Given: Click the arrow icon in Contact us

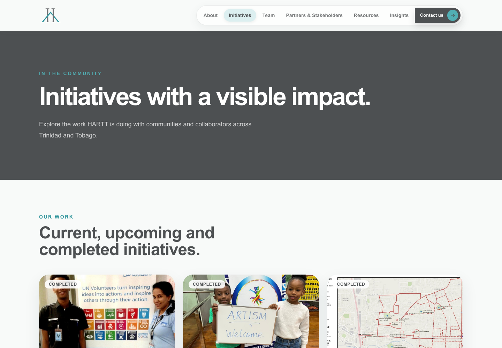Looking at the screenshot, I should [x=452, y=15].
